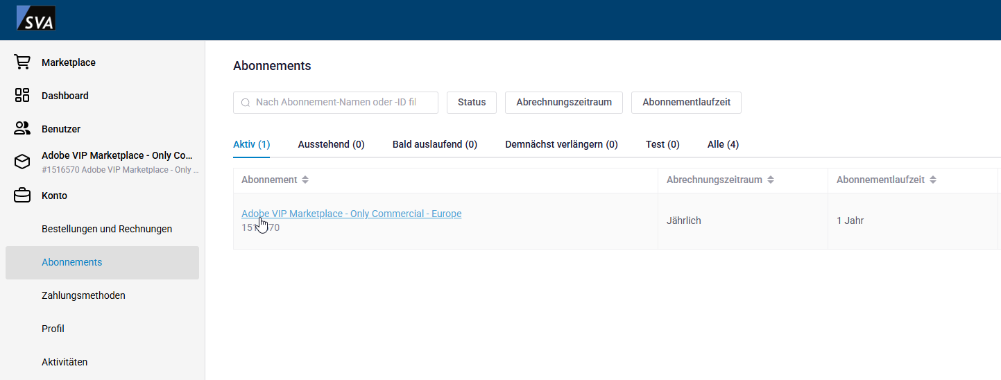
Task: Sort by Abonnementlaufzeit column arrows
Action: pos(933,180)
